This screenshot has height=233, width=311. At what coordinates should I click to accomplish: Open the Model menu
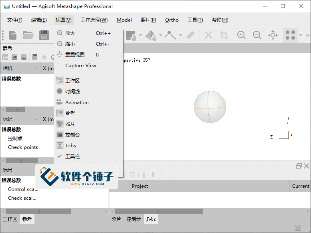124,20
